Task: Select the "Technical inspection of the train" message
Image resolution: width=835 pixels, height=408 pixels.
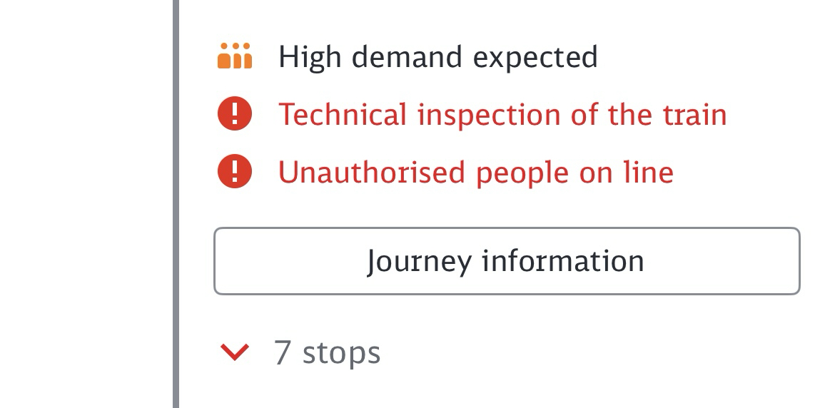Action: coord(502,115)
